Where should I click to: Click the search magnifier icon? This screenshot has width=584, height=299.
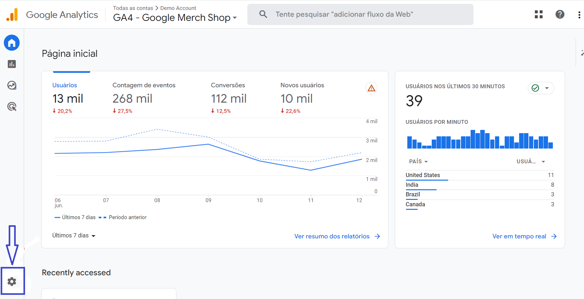click(x=263, y=14)
